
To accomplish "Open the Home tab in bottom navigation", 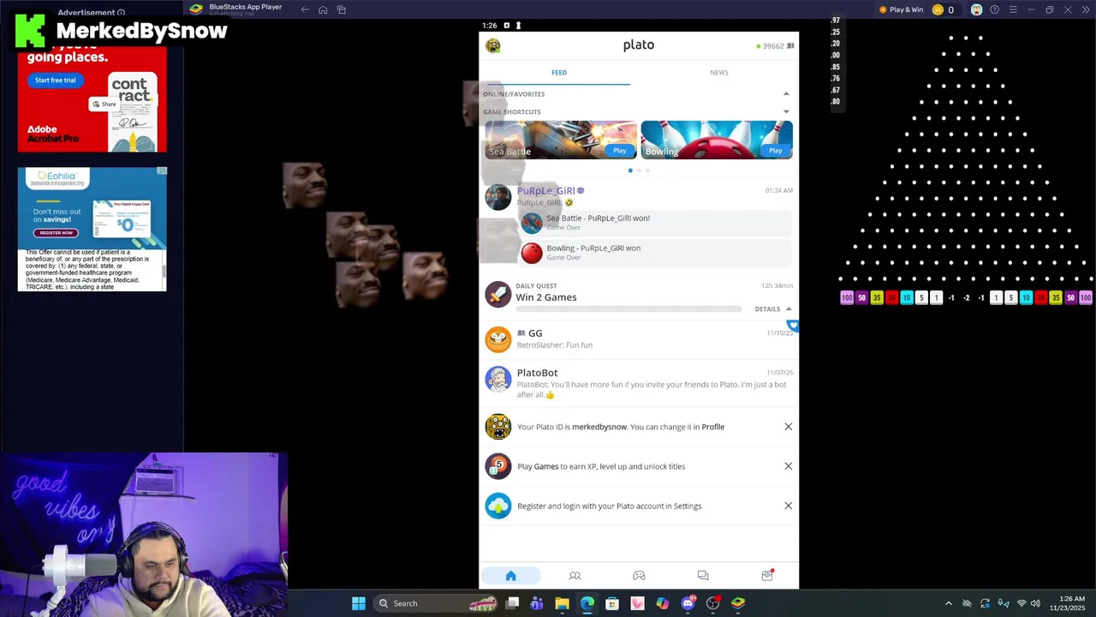I will tap(511, 576).
